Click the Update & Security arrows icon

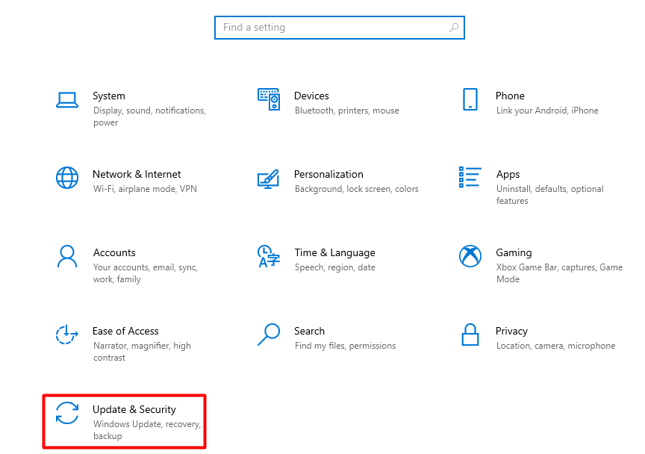pyautogui.click(x=67, y=413)
